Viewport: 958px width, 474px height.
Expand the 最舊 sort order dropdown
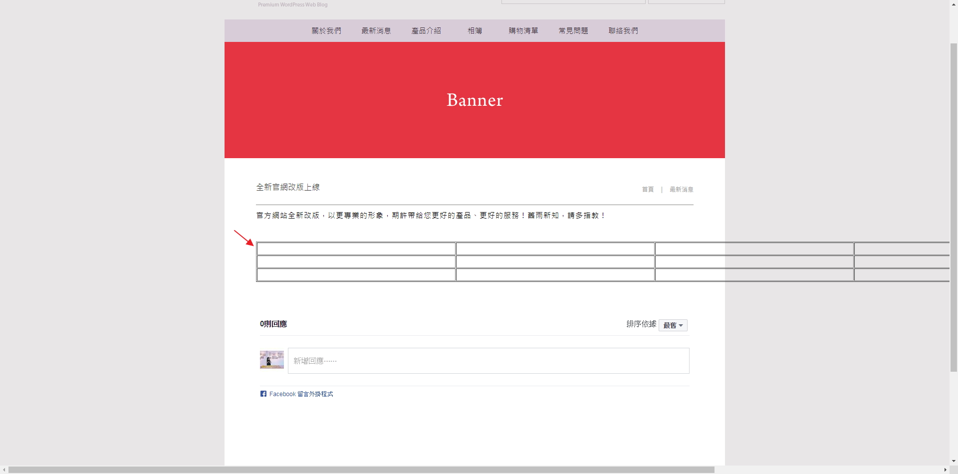tap(673, 325)
